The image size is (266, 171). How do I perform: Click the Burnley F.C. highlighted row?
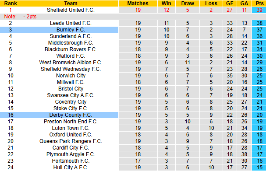(x=133, y=30)
